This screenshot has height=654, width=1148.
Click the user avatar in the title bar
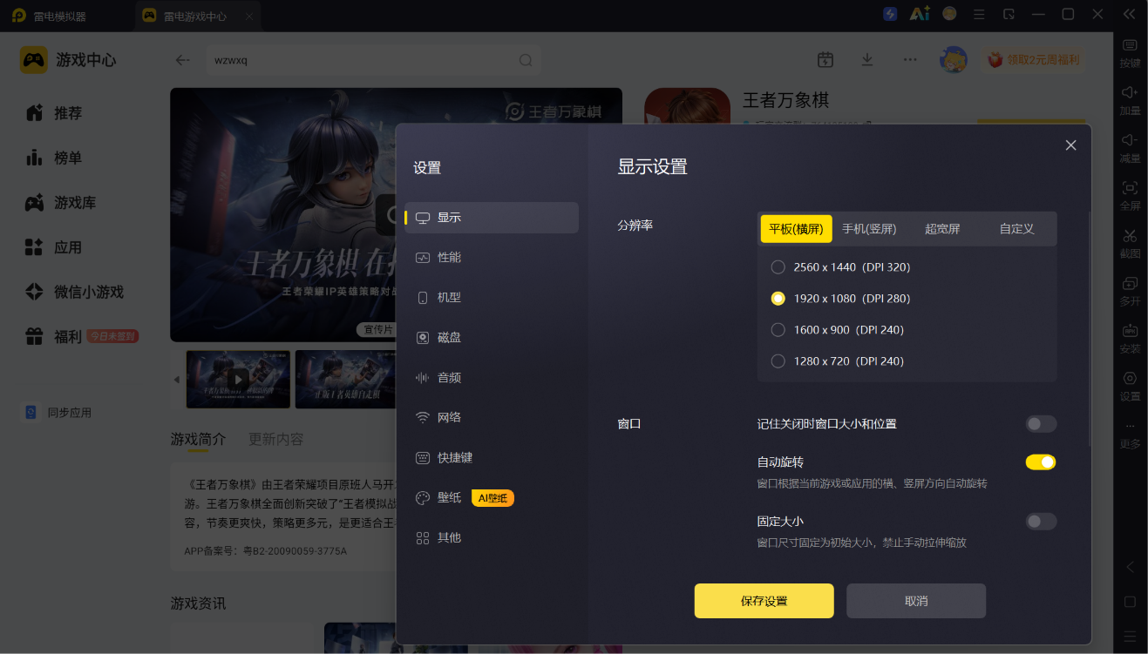tap(949, 14)
